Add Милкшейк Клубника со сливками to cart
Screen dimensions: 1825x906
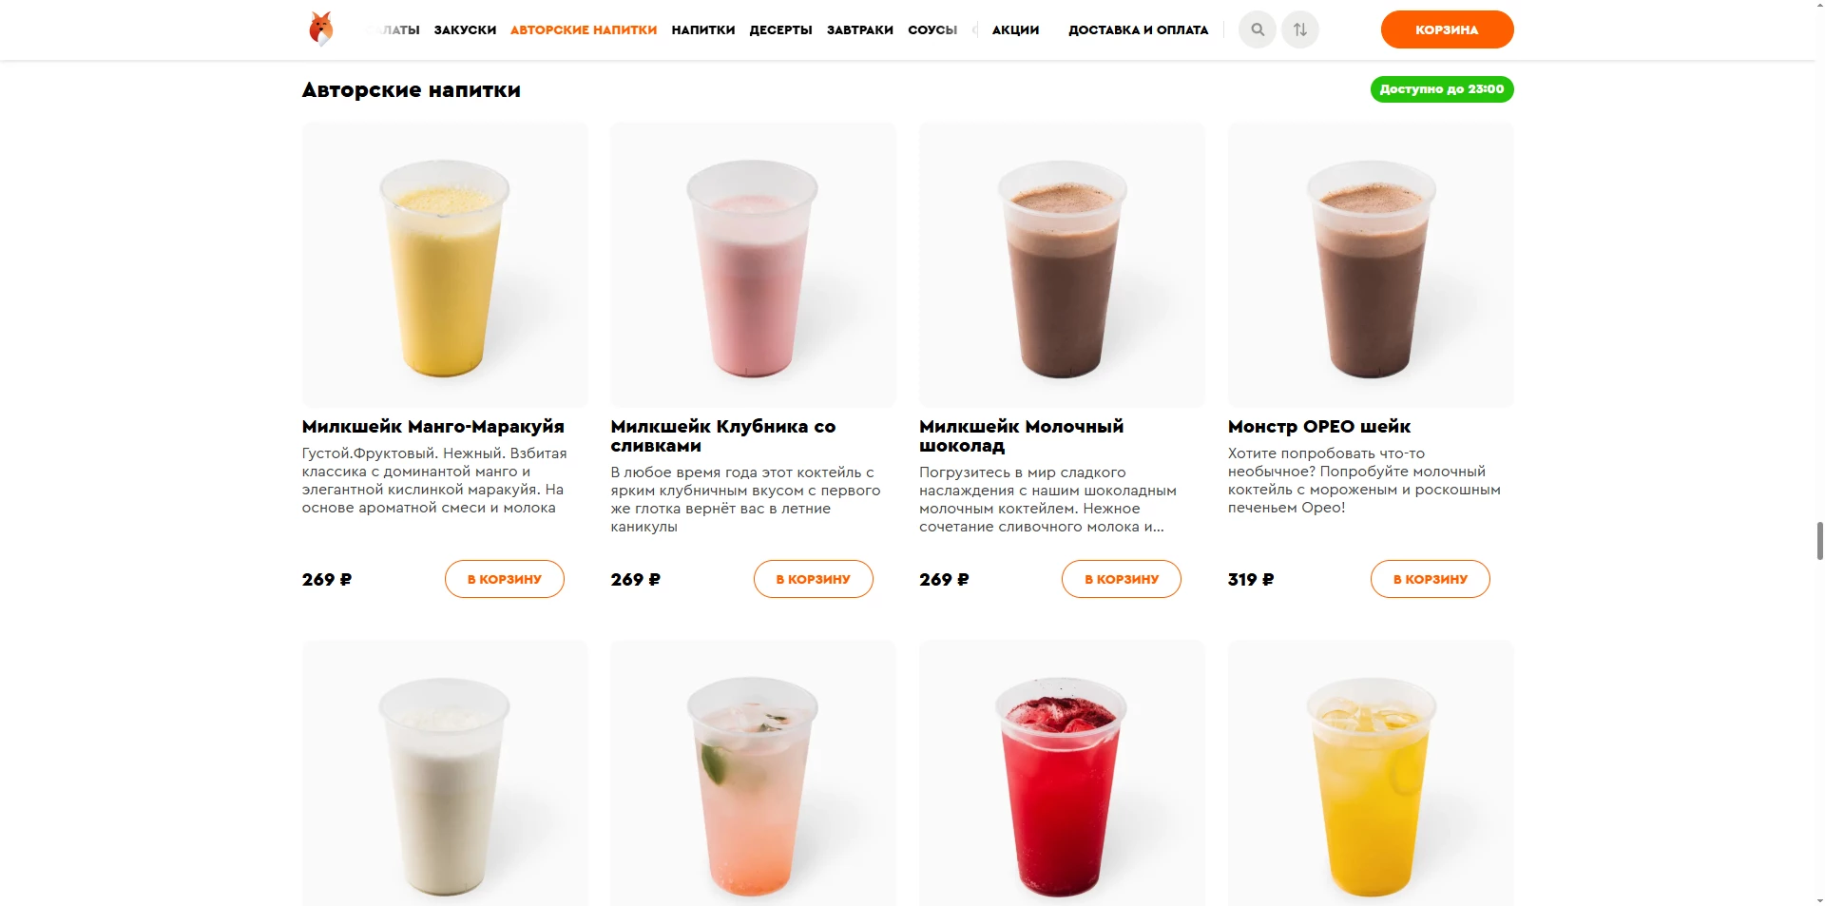click(x=814, y=579)
